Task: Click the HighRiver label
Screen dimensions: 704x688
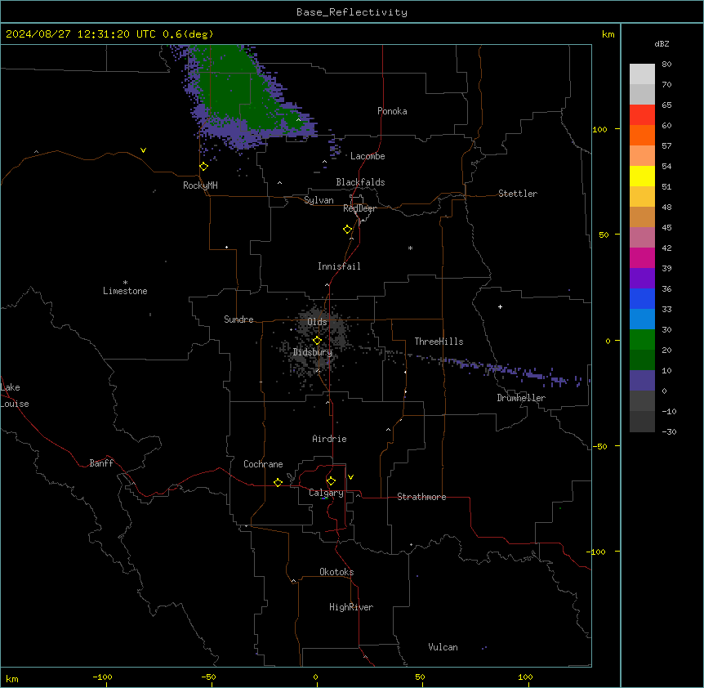Action: tap(351, 607)
